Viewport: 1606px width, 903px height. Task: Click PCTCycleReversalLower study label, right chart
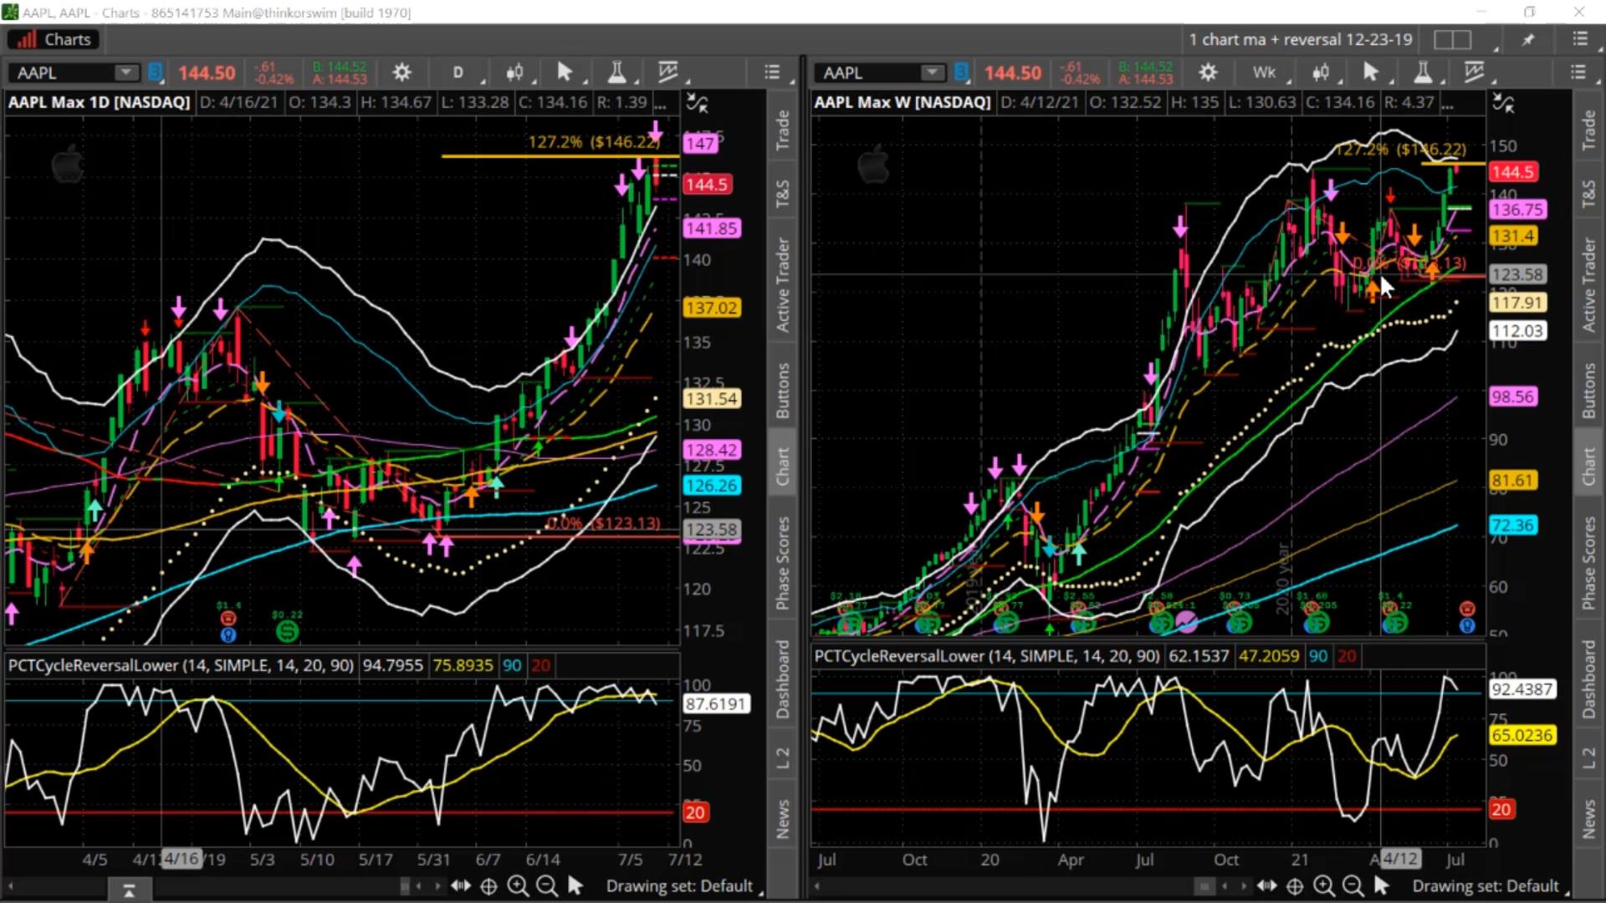(x=987, y=656)
